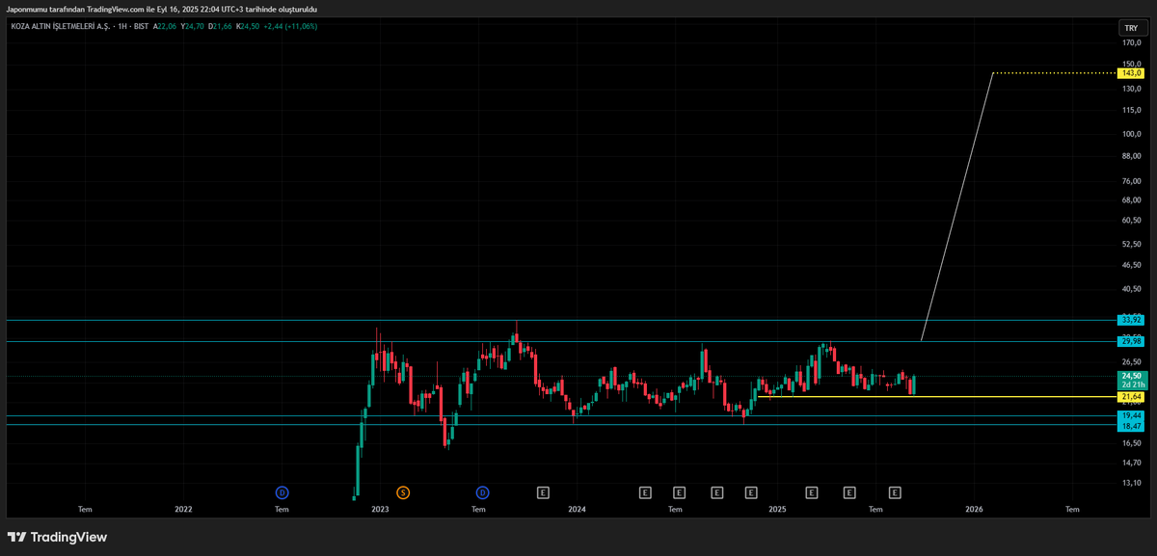Click the 76,00 price axis value
Screen dimensions: 1157x556
click(1131, 181)
